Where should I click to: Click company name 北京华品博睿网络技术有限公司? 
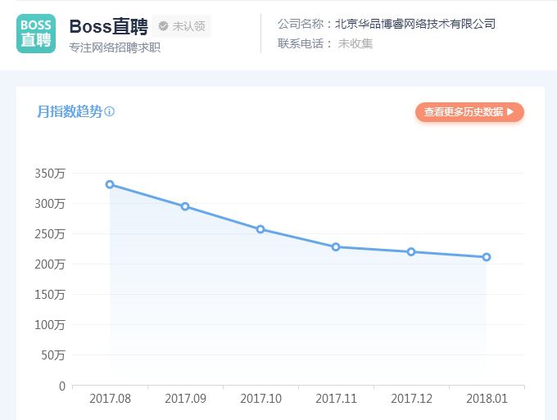(415, 24)
